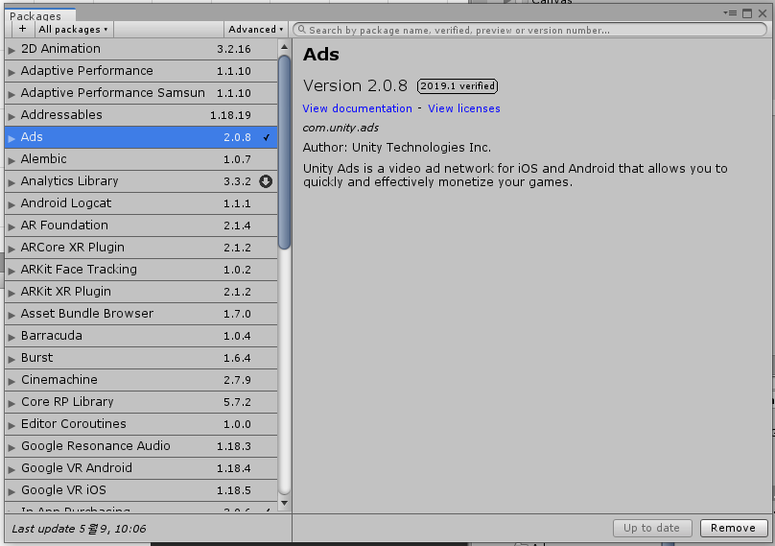Select the Editor Coroutines package
The width and height of the screenshot is (775, 546).
coord(141,424)
